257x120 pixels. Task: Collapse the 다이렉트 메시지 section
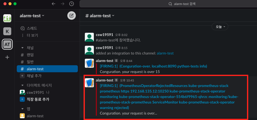[23, 85]
